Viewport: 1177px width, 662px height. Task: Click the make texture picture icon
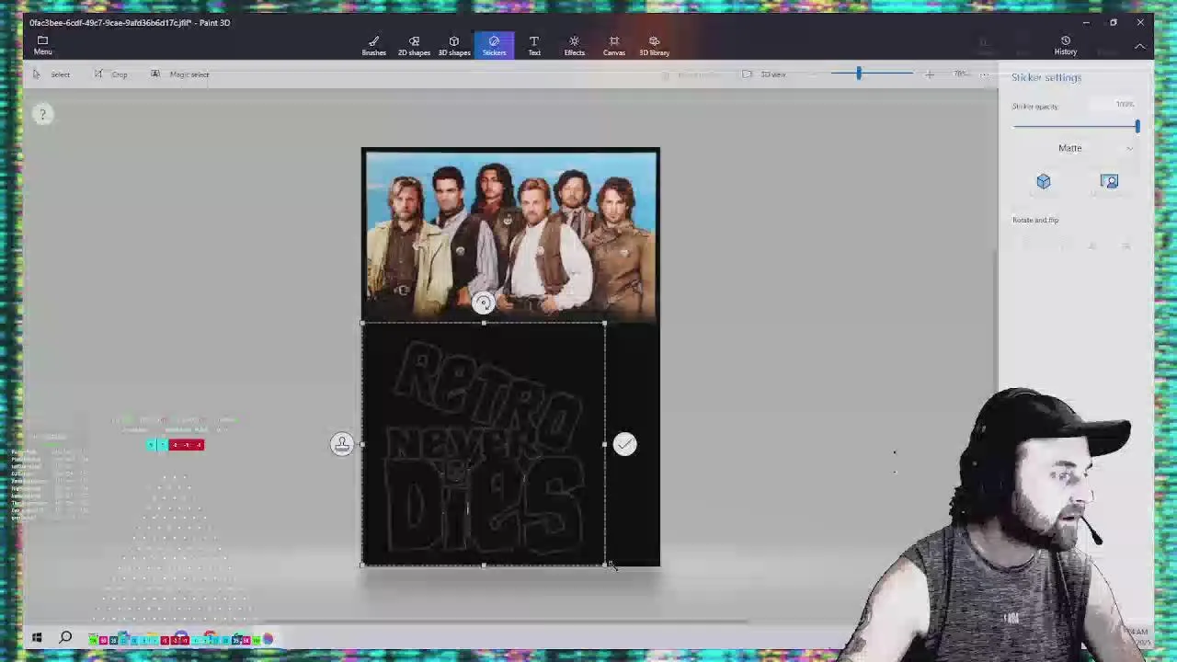click(1109, 182)
